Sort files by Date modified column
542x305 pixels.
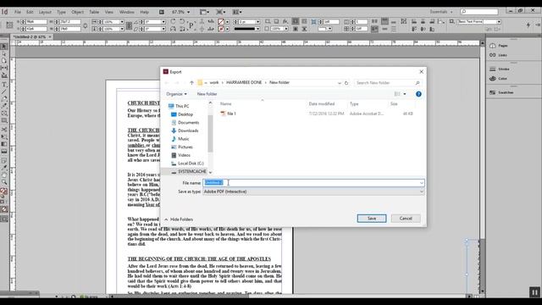pos(322,103)
